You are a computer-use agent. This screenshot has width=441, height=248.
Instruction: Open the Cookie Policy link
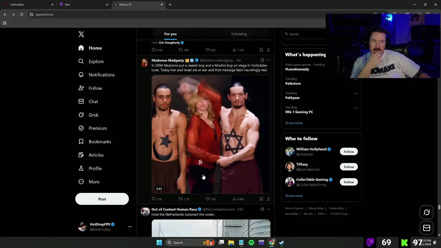point(336,208)
